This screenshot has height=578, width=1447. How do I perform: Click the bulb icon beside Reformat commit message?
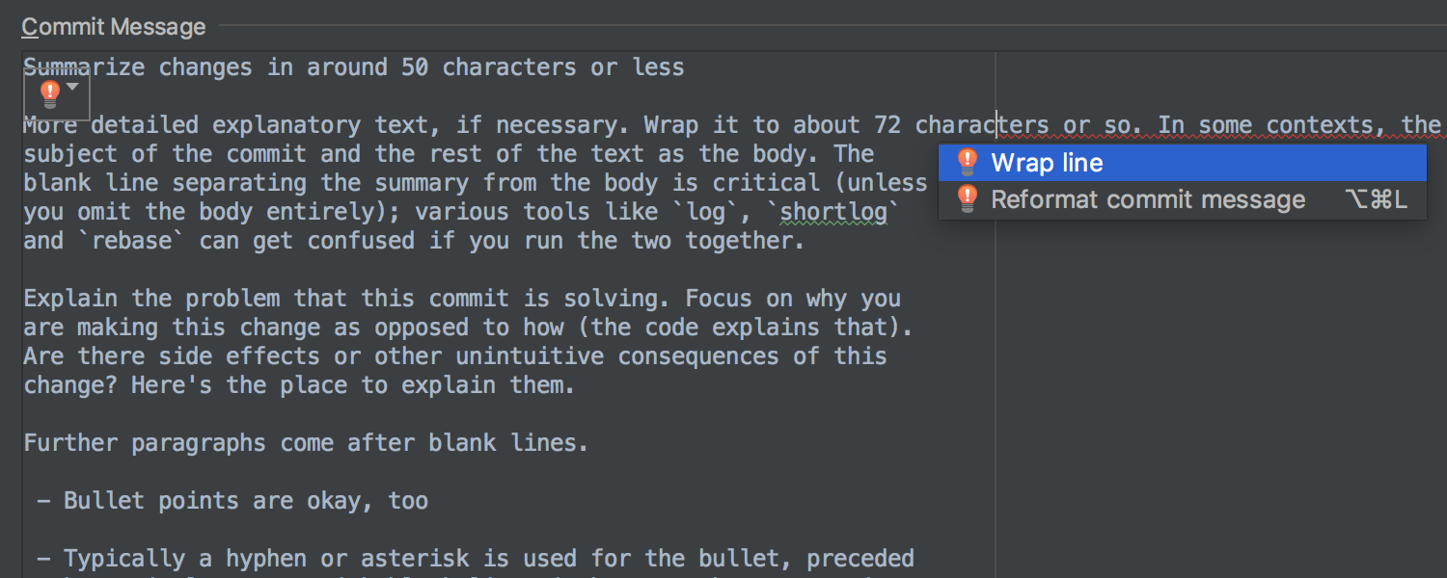967,199
